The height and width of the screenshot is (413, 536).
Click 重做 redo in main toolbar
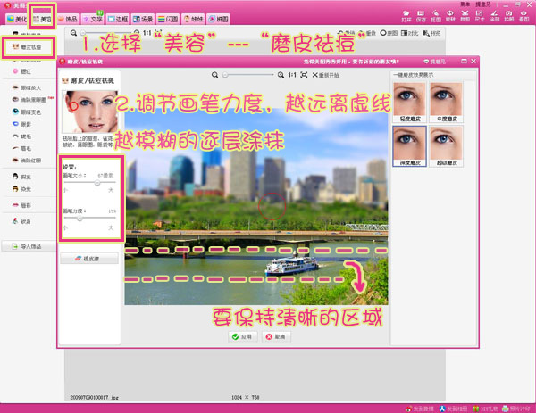click(367, 33)
